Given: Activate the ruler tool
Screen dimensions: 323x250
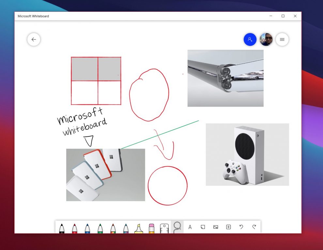Looking at the screenshot, I should (164, 228).
